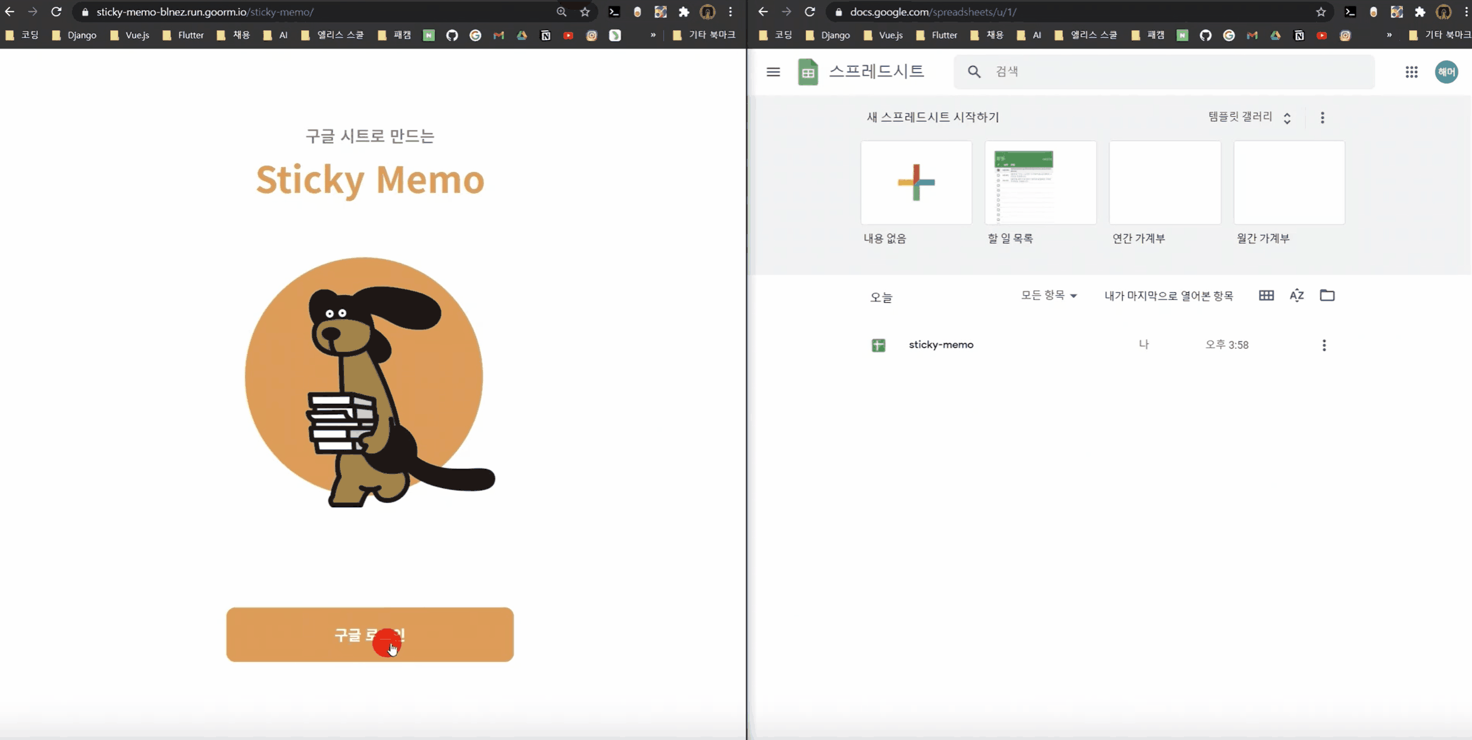Click the 구글 로그인 button
This screenshot has height=740, width=1472.
point(370,634)
